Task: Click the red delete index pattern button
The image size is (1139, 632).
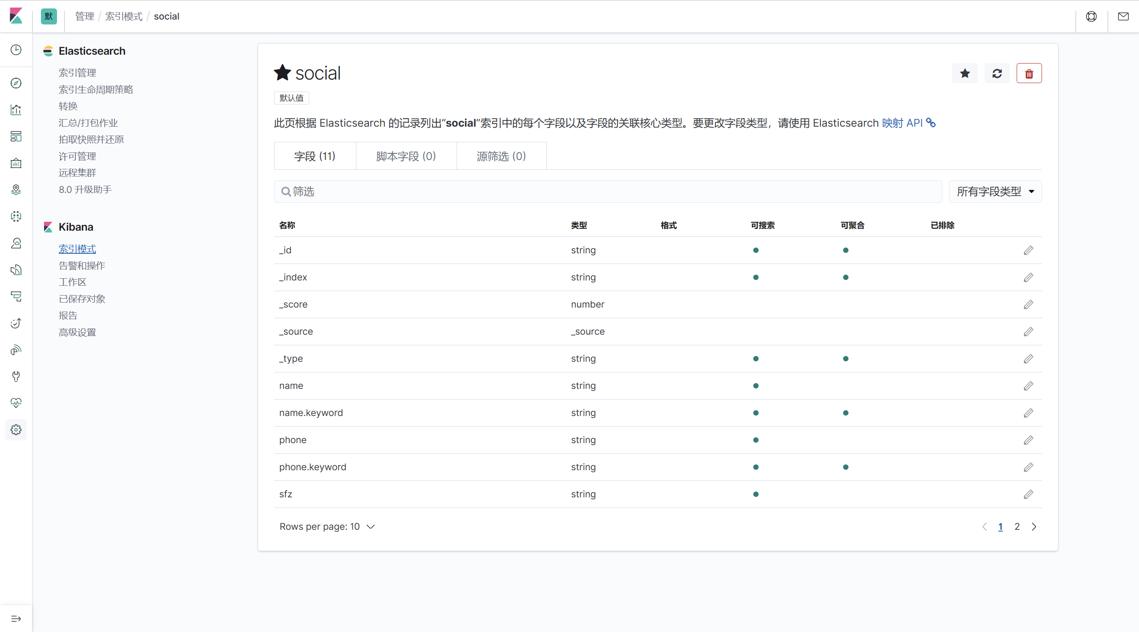Action: point(1029,73)
